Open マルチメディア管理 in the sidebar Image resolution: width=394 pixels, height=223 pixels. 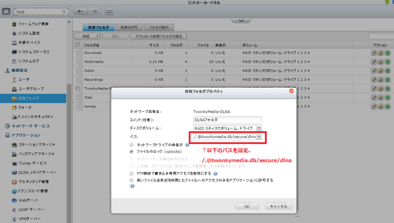point(30,182)
